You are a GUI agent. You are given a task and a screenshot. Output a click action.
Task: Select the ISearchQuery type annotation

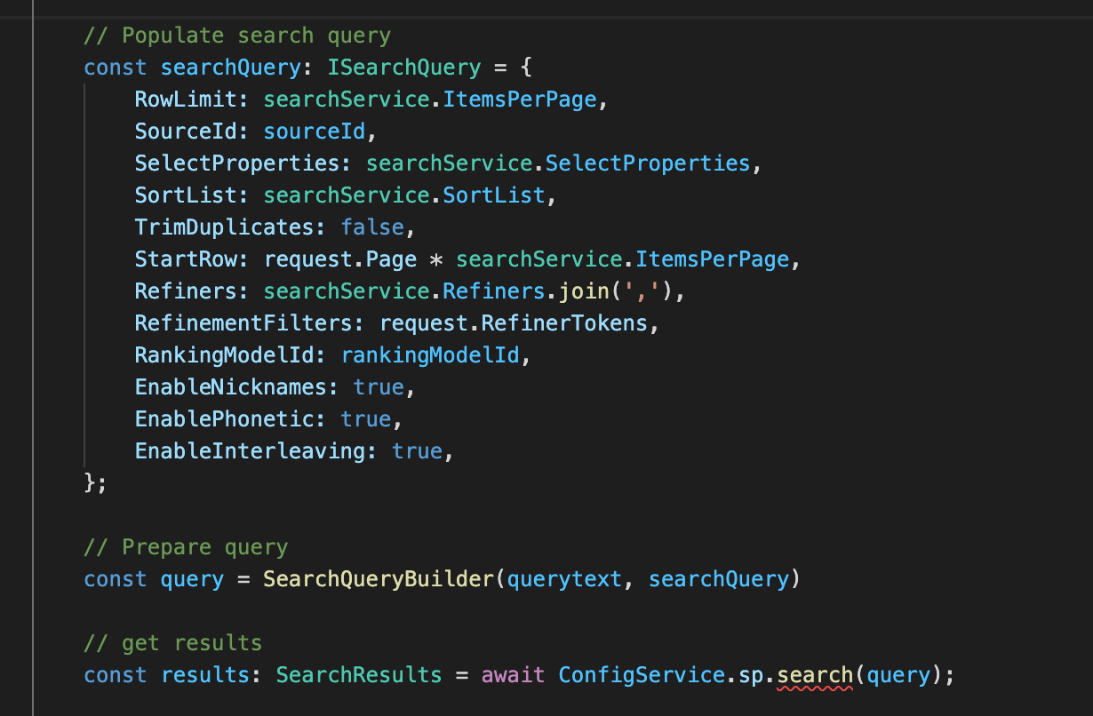[403, 67]
